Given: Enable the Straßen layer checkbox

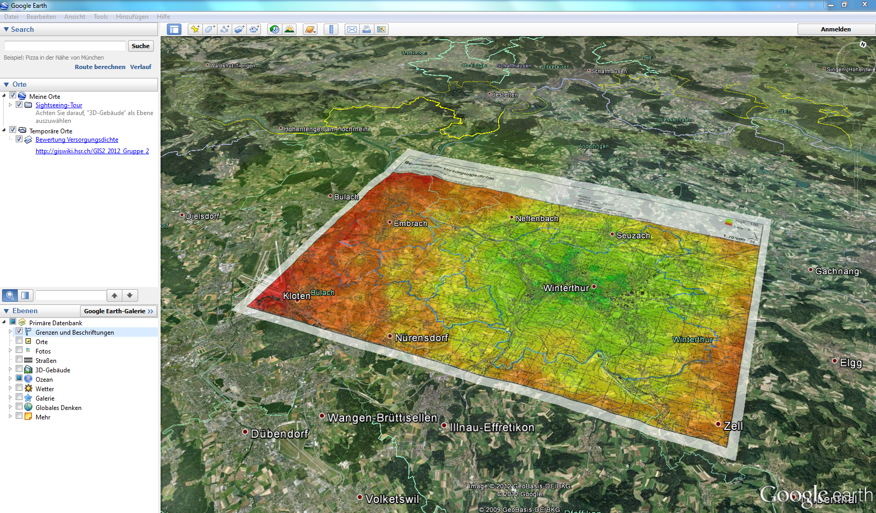Looking at the screenshot, I should tap(20, 360).
